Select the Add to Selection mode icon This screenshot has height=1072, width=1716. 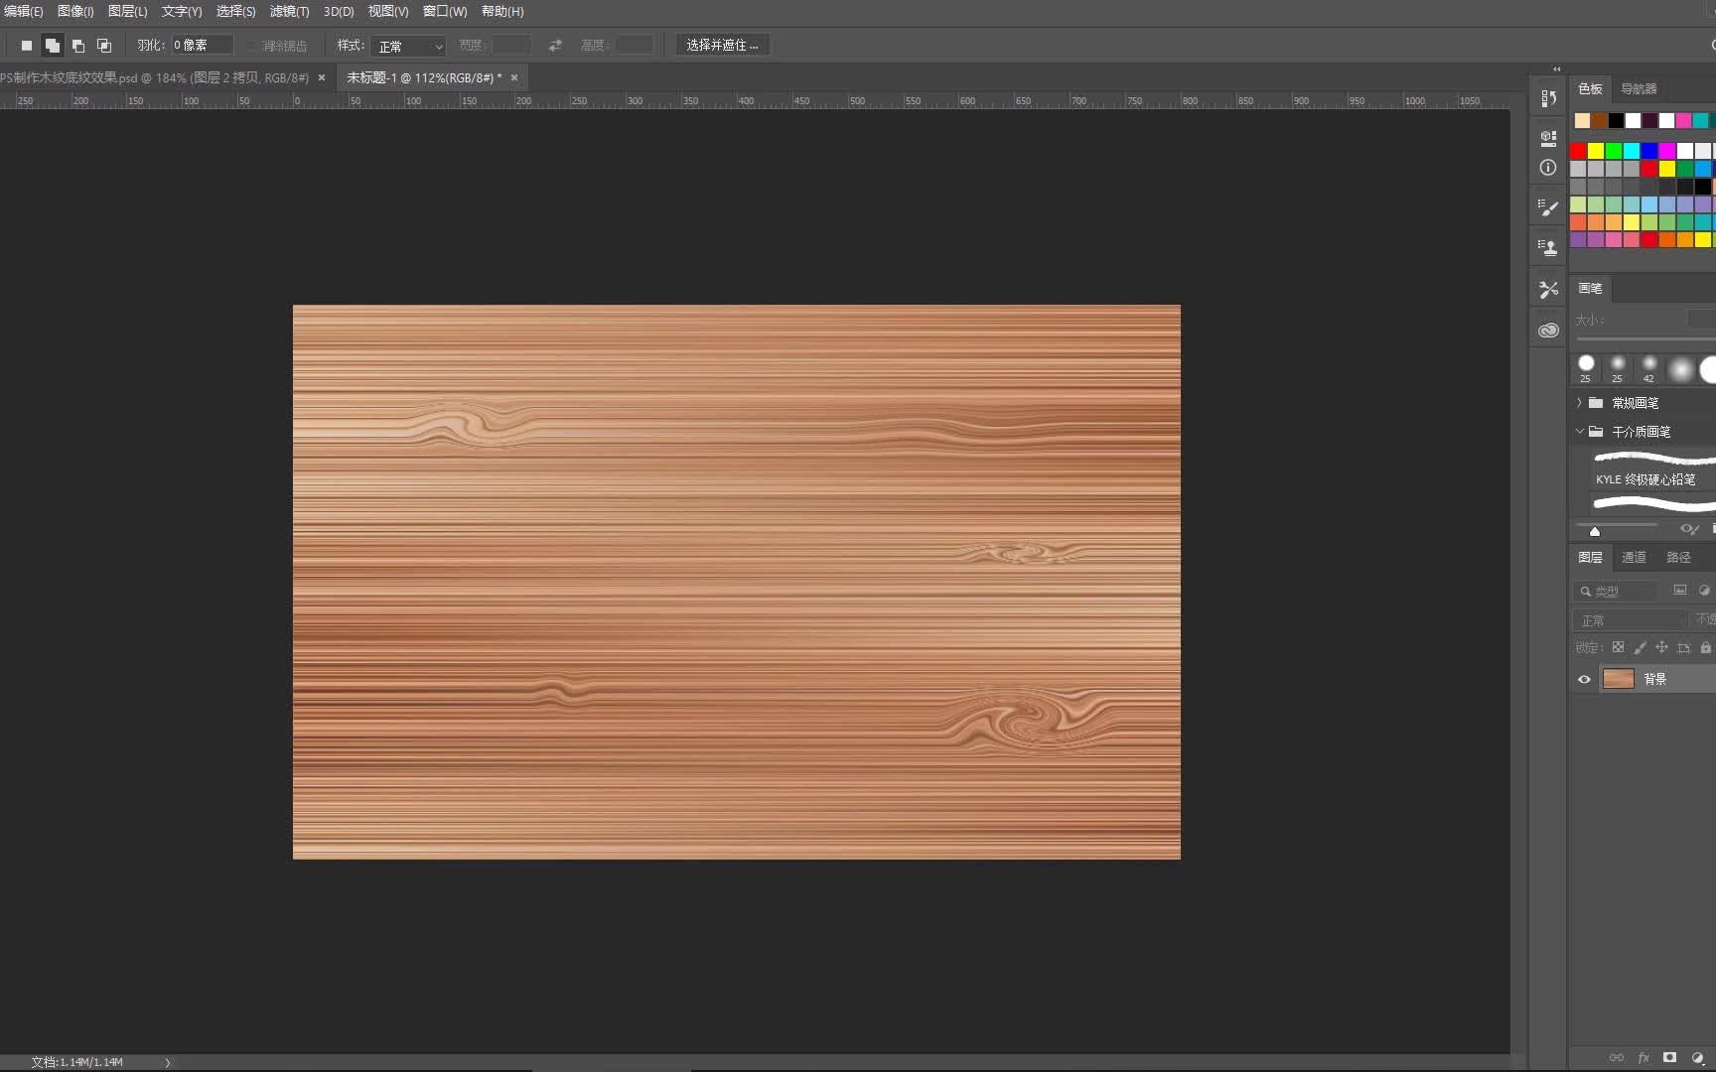pyautogui.click(x=53, y=46)
